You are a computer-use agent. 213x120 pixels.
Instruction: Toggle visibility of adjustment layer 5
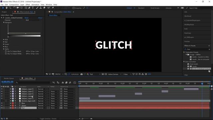point(2,99)
